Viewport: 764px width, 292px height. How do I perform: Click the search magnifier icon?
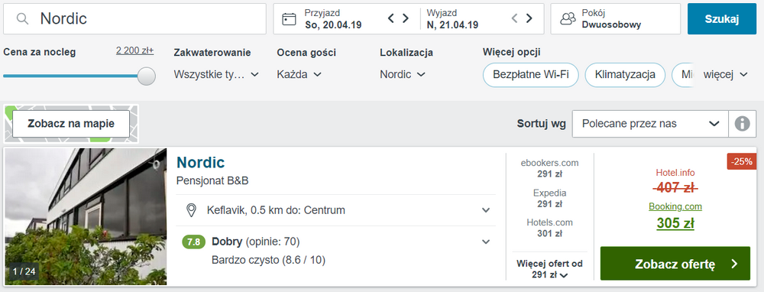tap(22, 19)
